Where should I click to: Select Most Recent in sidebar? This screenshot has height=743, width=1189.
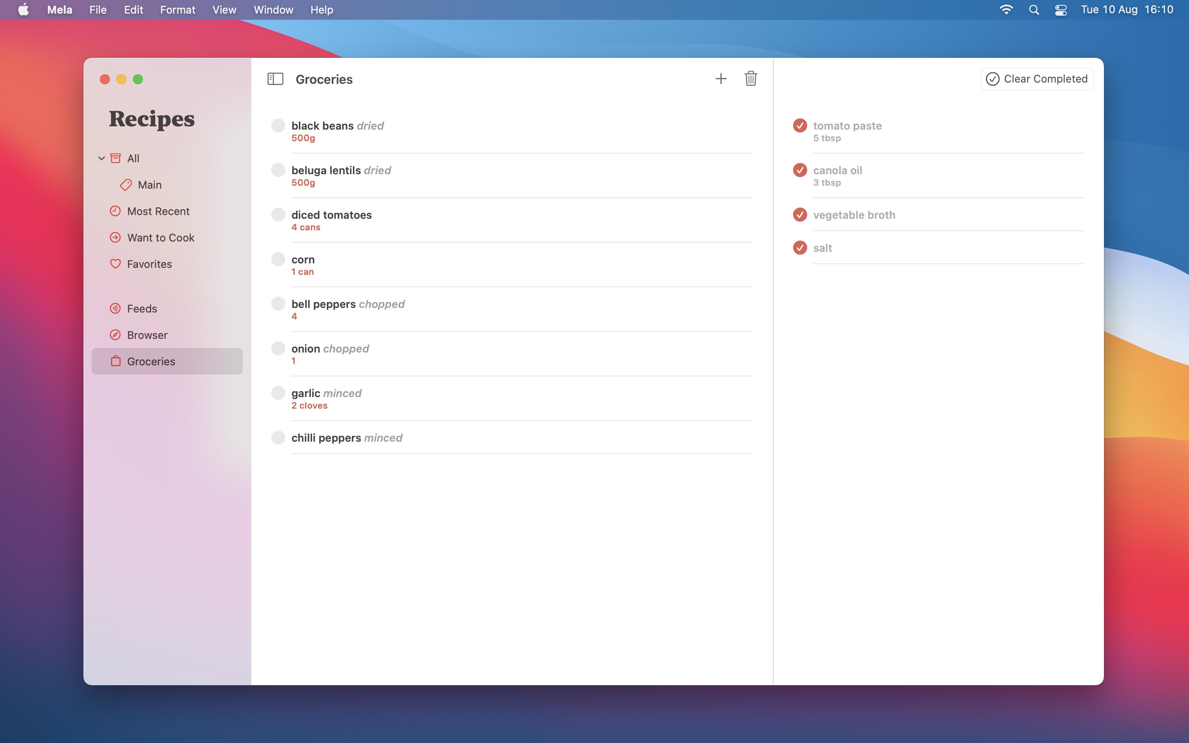(167, 211)
